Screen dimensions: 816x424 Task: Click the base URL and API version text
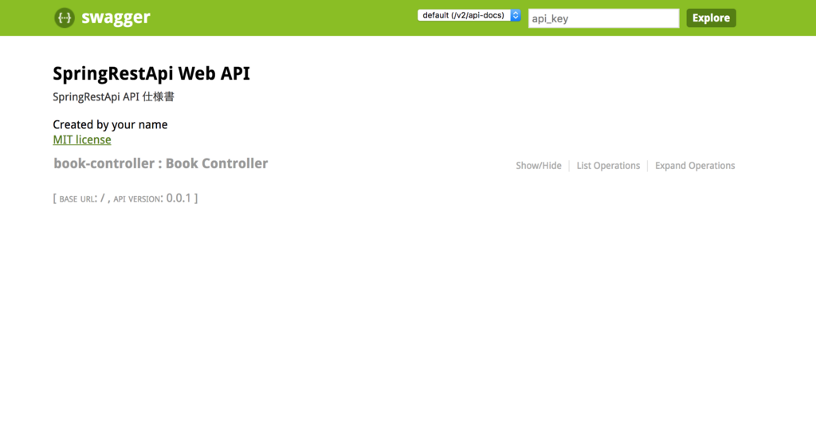coord(125,198)
